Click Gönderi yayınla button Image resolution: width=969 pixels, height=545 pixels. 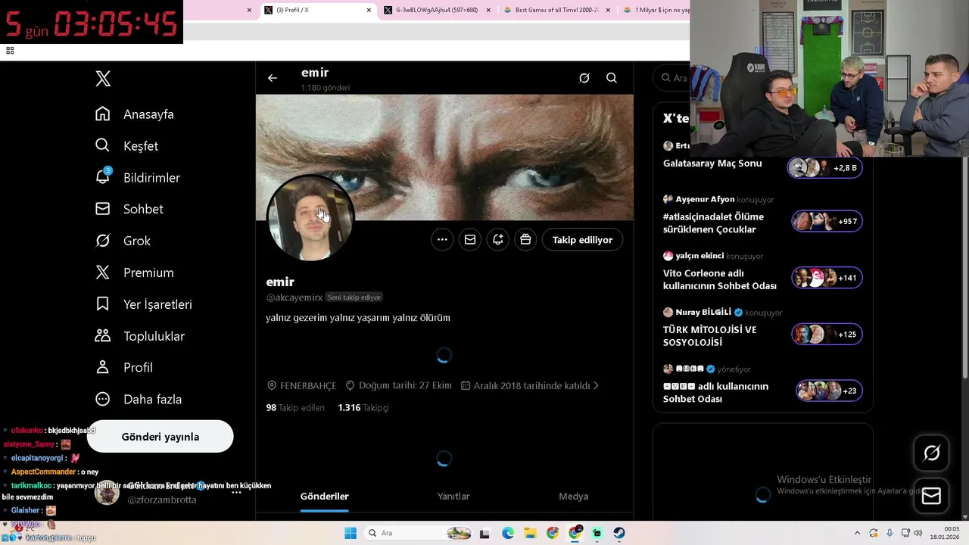(x=160, y=437)
